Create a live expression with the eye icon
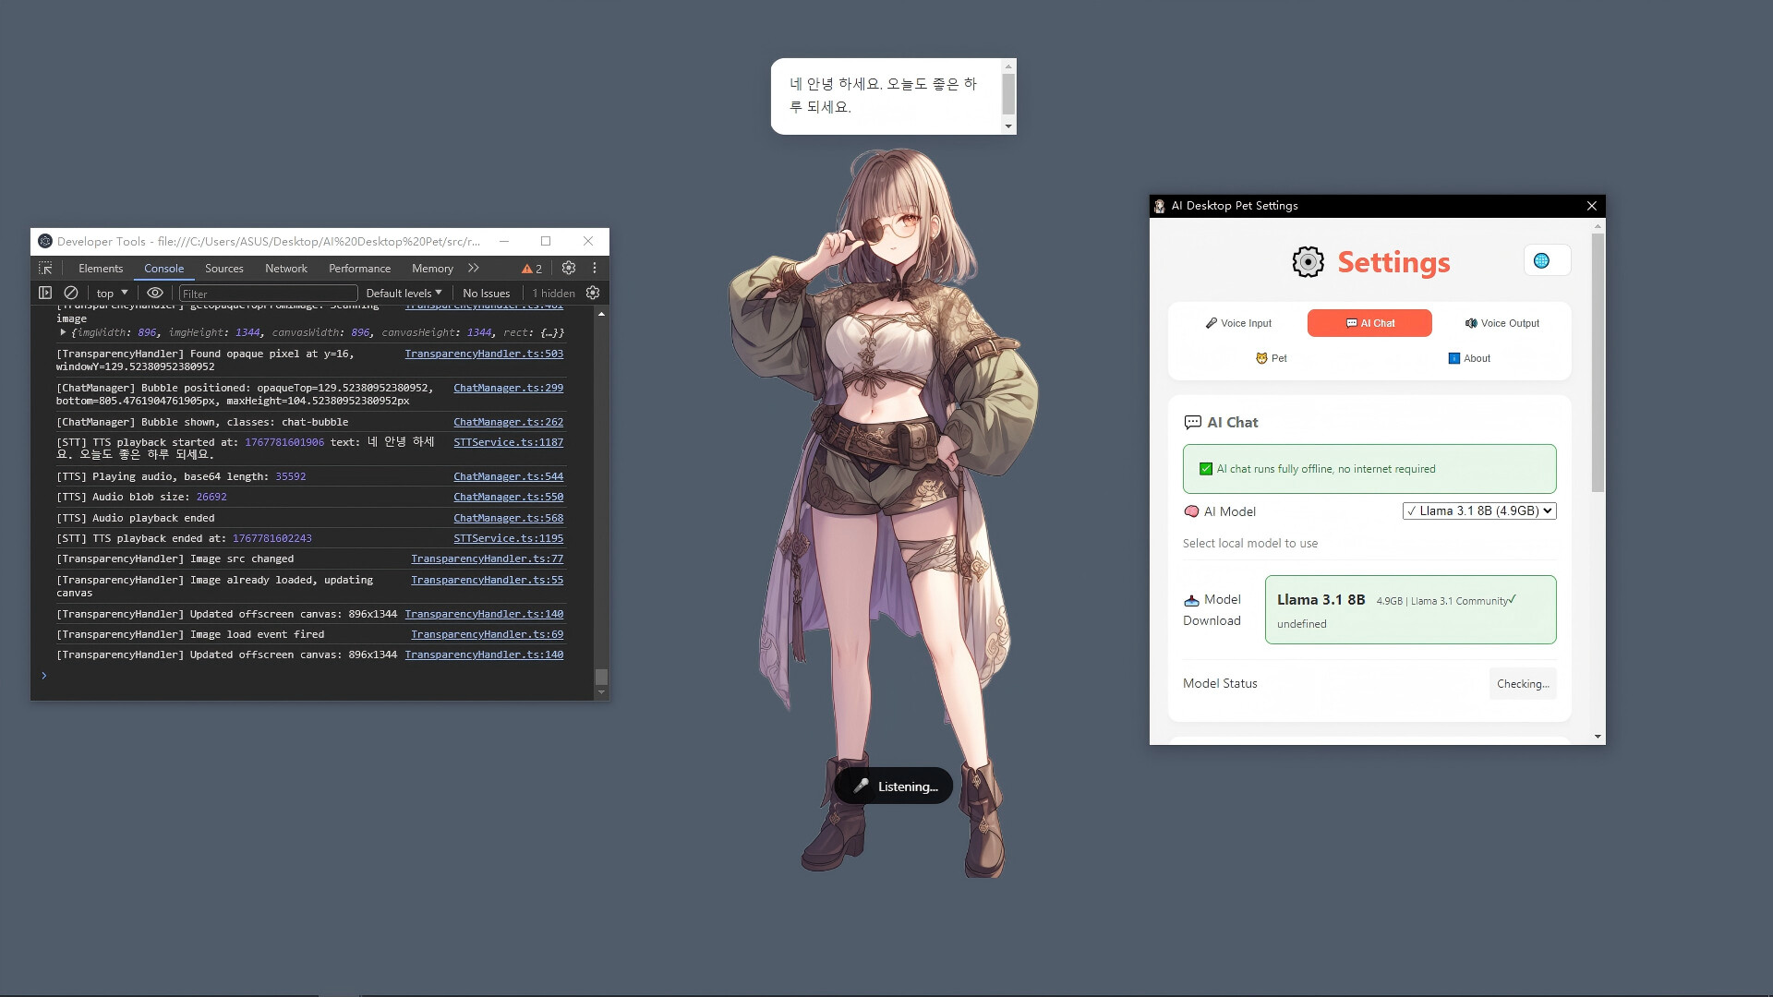Image resolution: width=1773 pixels, height=997 pixels. [x=154, y=293]
